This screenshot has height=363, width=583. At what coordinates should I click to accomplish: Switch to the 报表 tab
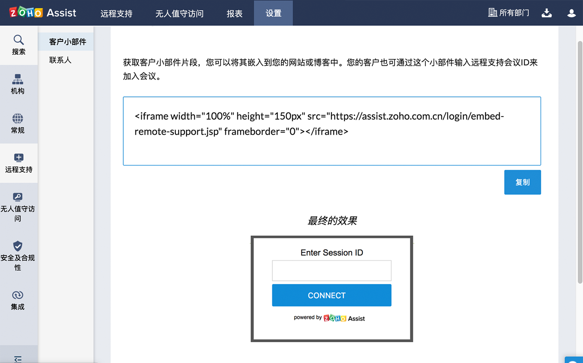coord(234,13)
